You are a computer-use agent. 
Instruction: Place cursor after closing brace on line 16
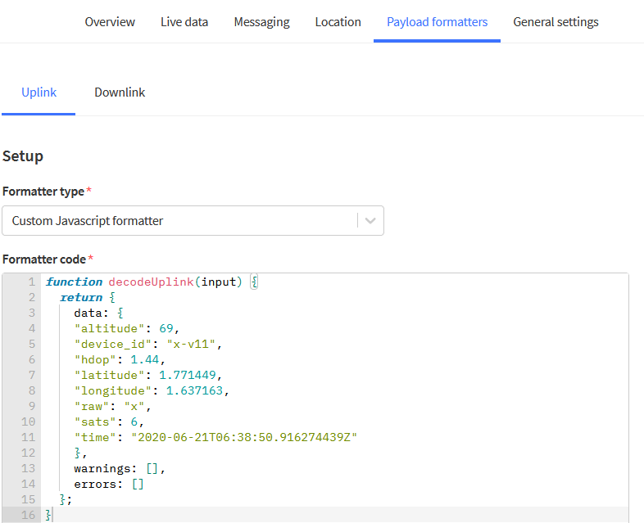(52, 515)
